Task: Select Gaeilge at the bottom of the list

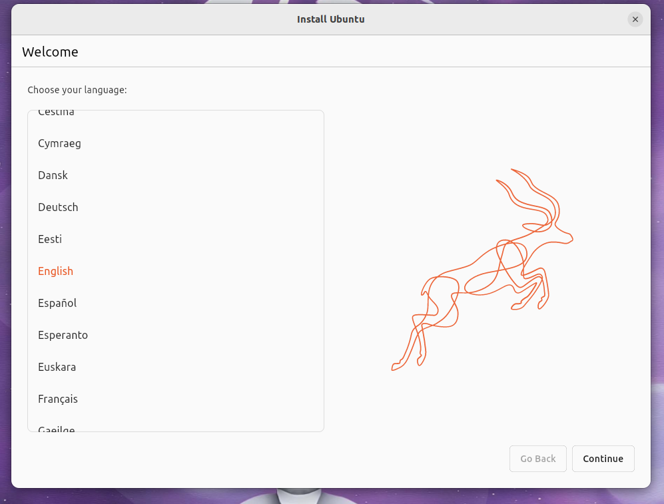Action: [56, 429]
